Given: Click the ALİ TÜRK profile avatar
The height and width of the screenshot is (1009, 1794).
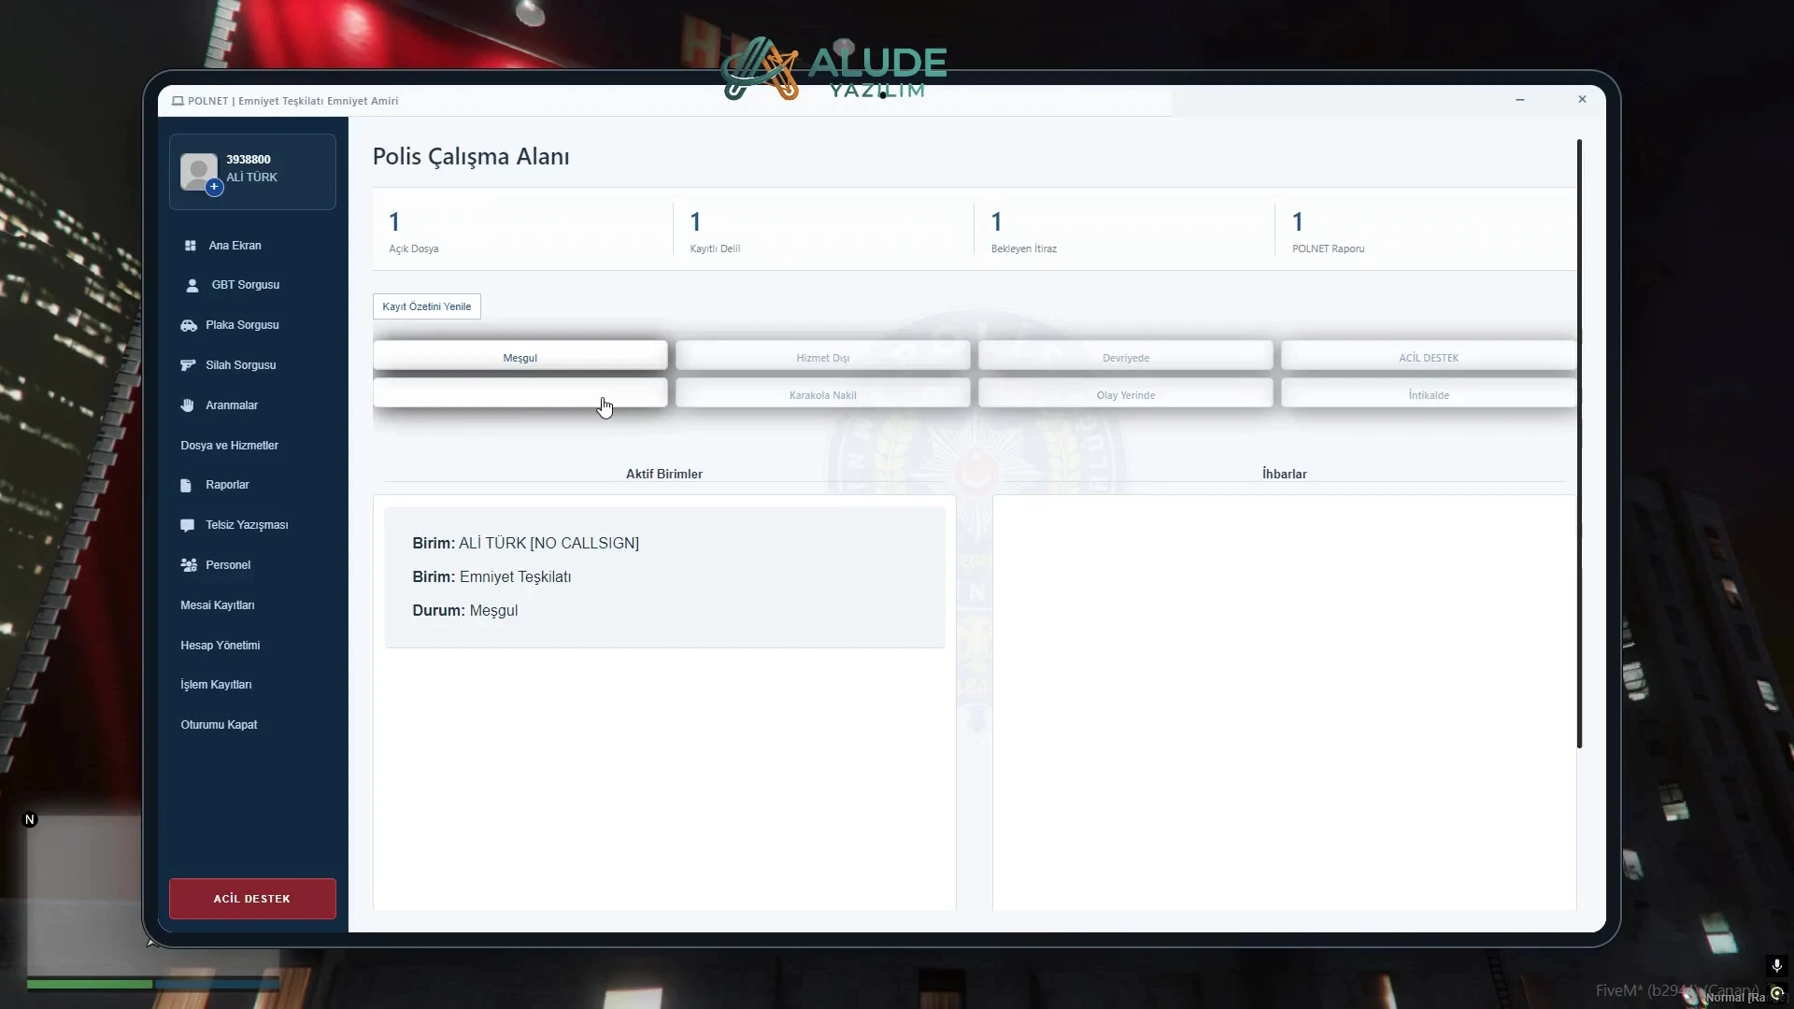Looking at the screenshot, I should [198, 172].
